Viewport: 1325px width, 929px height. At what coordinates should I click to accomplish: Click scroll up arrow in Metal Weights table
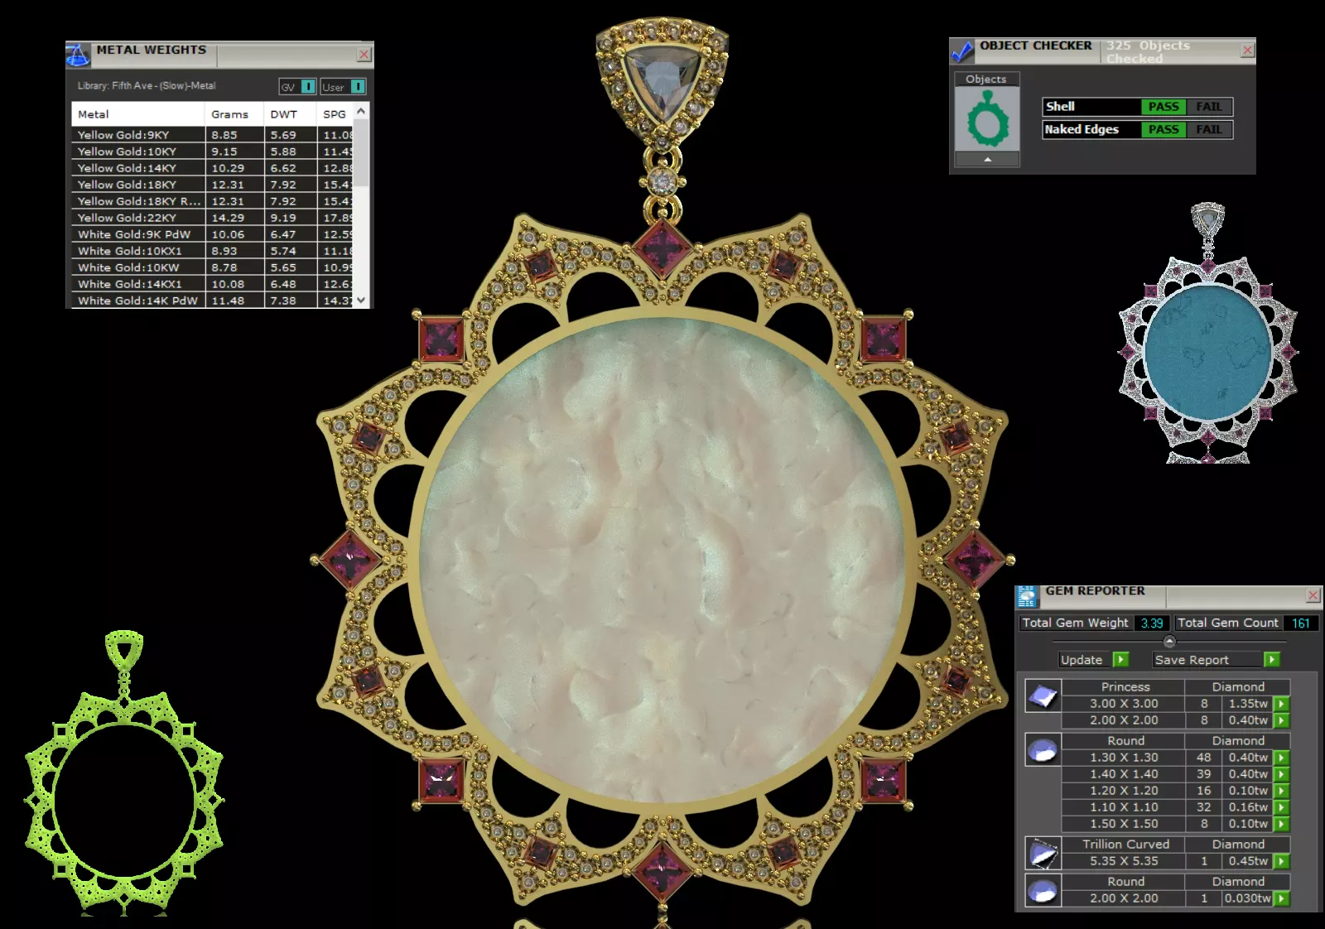361,111
